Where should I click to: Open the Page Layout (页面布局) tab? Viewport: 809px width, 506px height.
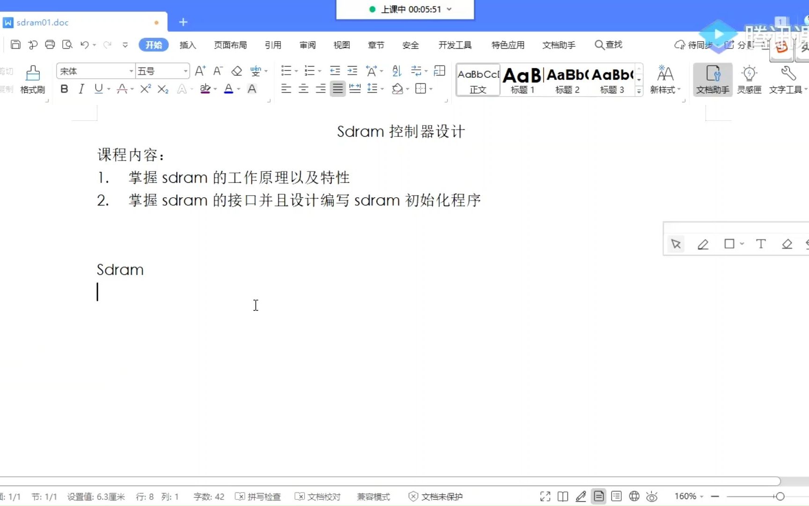pyautogui.click(x=230, y=45)
